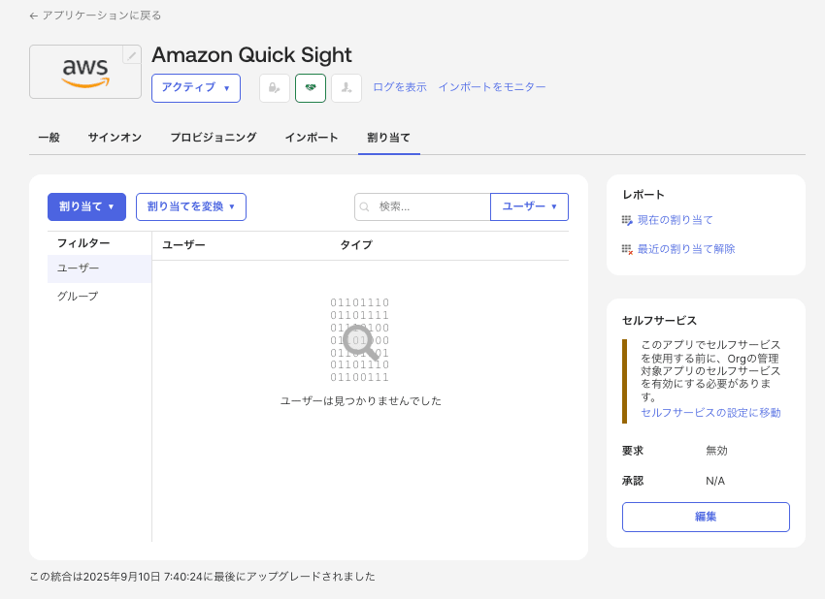Click the フィルター heading
Viewport: 825px width, 599px height.
83,243
